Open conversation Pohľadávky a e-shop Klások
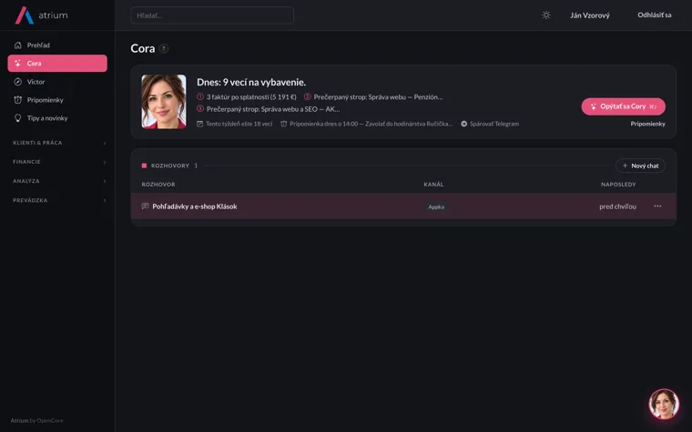This screenshot has width=692, height=432. tap(195, 206)
